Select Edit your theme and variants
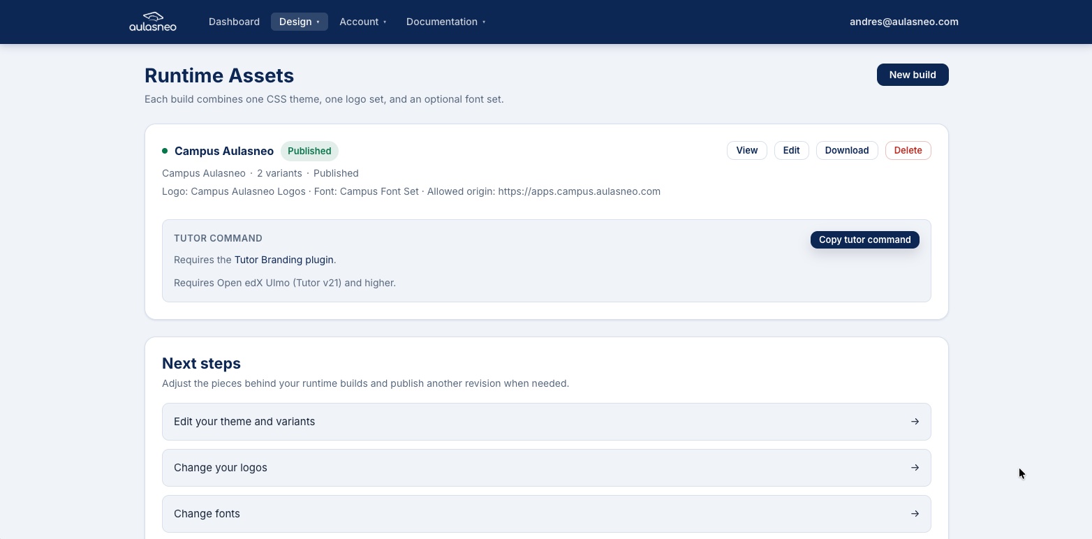The image size is (1092, 539). click(x=244, y=422)
